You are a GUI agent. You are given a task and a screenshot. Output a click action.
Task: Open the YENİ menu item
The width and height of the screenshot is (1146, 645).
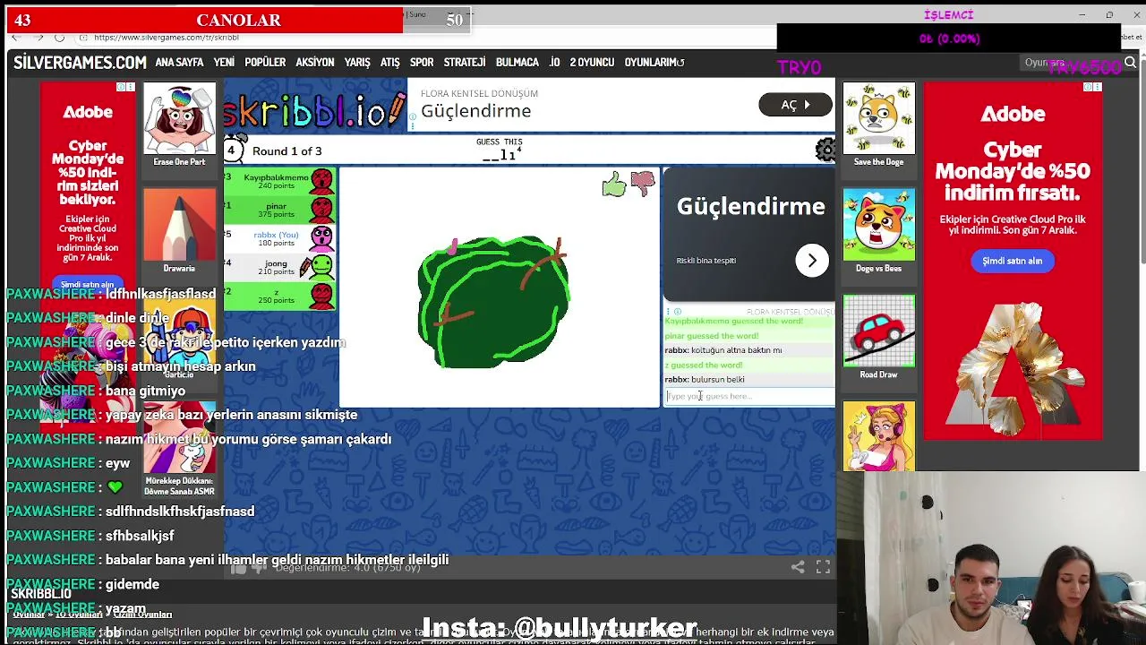coord(224,63)
